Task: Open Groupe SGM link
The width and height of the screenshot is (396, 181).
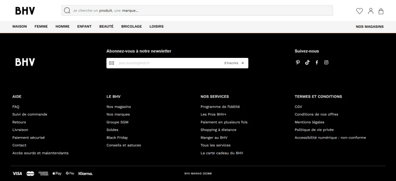Action: click(x=117, y=122)
